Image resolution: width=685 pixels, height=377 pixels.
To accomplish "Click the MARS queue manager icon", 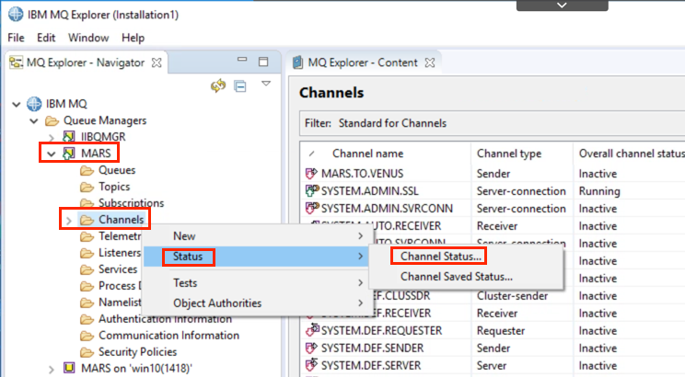I will (x=68, y=154).
